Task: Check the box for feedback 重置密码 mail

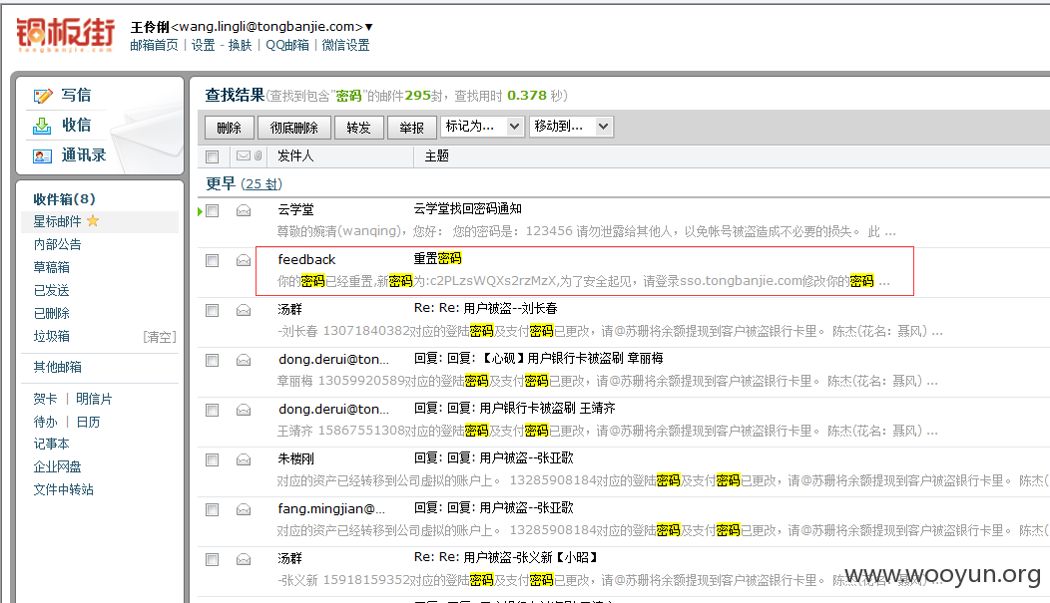Action: (x=213, y=261)
